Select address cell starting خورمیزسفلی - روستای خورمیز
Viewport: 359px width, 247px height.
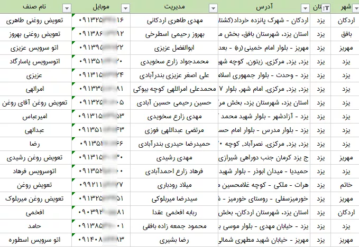[x=264, y=199]
